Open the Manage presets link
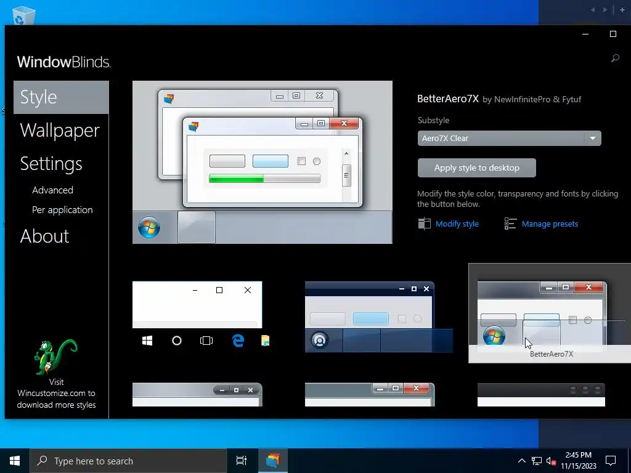This screenshot has height=473, width=631. [550, 224]
